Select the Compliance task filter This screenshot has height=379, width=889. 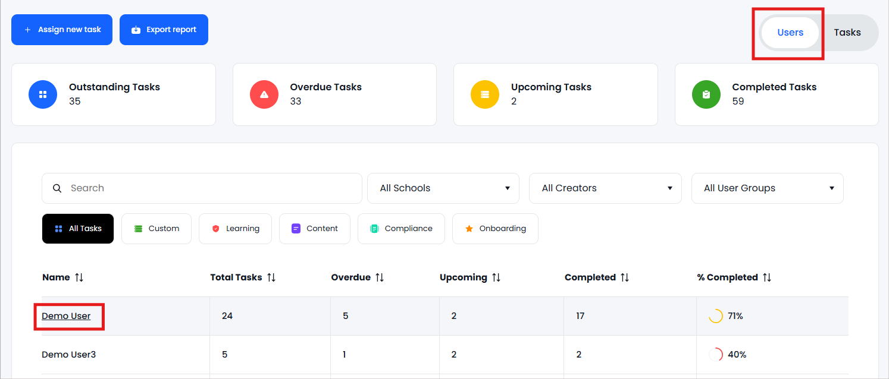tap(401, 229)
